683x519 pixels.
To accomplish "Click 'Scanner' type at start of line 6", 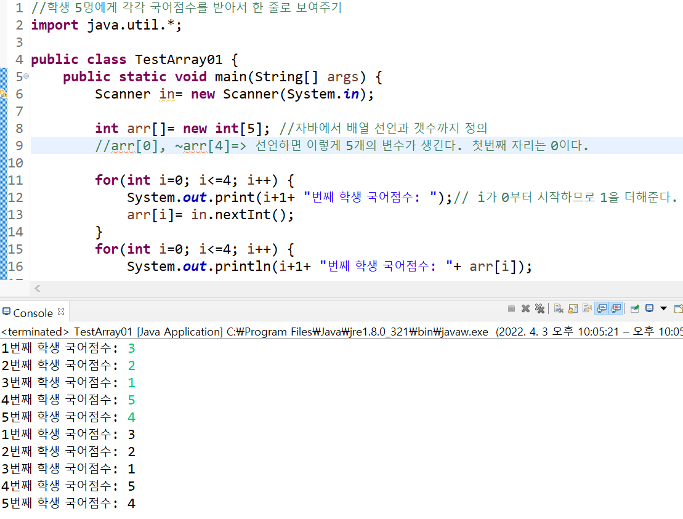I will [x=123, y=94].
